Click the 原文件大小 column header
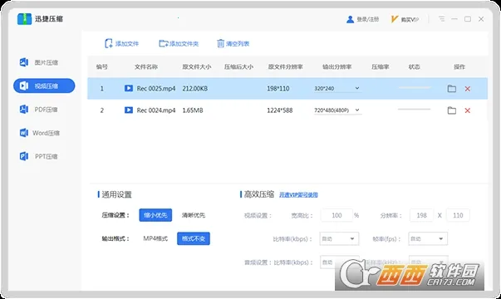The width and height of the screenshot is (501, 299). 197,66
